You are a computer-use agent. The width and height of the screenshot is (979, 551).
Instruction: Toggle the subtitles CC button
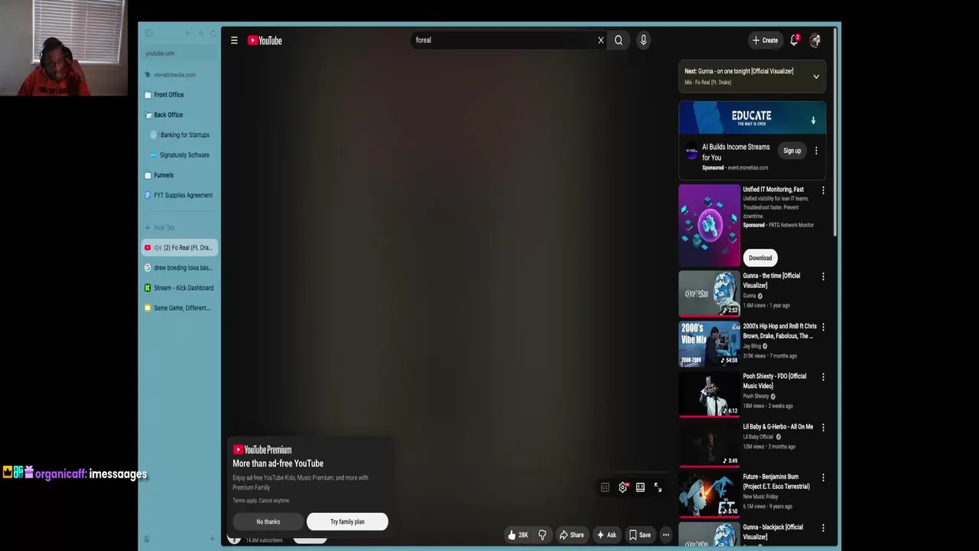(x=604, y=487)
